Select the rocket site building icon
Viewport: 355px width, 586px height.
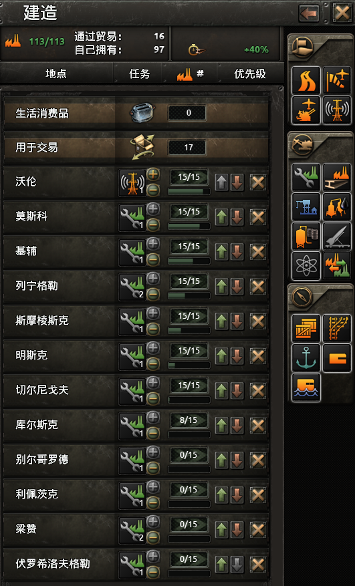[x=337, y=236]
